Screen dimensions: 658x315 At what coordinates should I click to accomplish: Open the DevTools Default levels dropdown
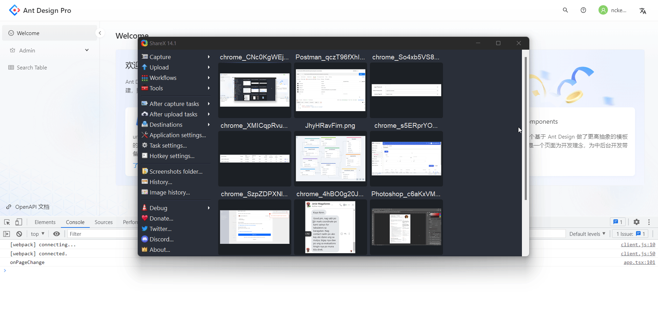pos(587,234)
